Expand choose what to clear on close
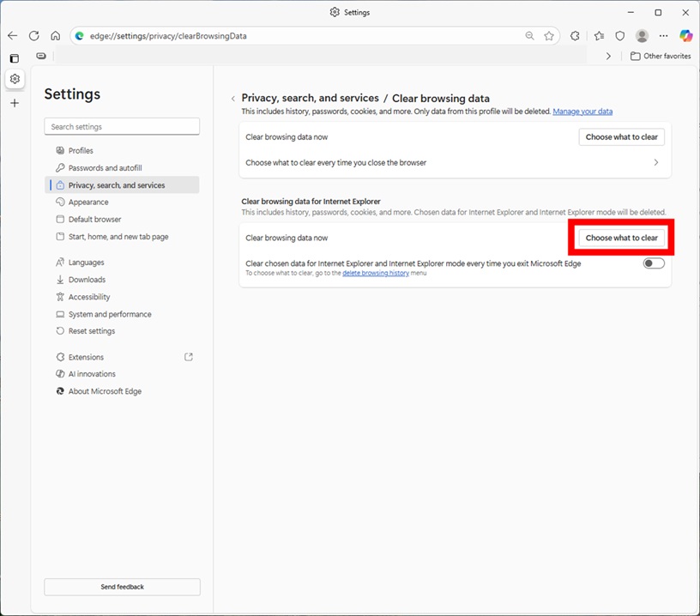This screenshot has width=700, height=616. (656, 162)
